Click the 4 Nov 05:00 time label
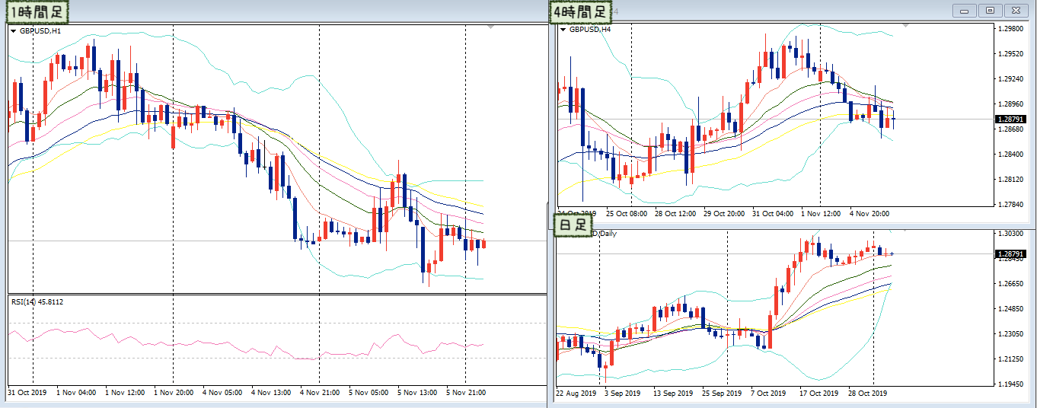Image resolution: width=1037 pixels, height=408 pixels. 222,393
